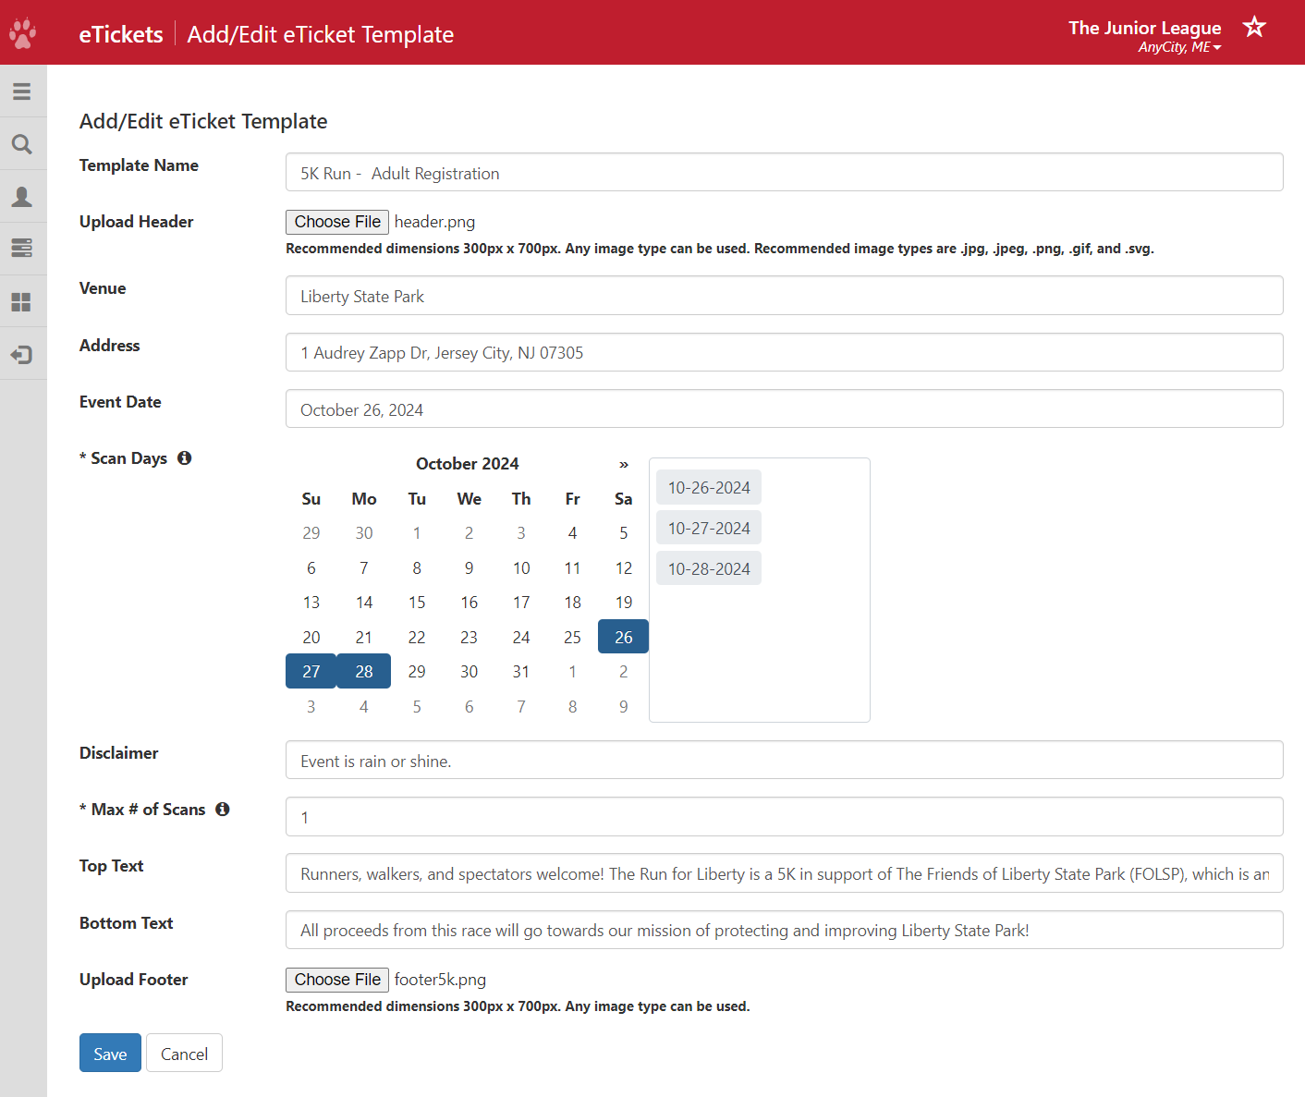Cancel editing the template
1305x1097 pixels.
click(x=184, y=1054)
